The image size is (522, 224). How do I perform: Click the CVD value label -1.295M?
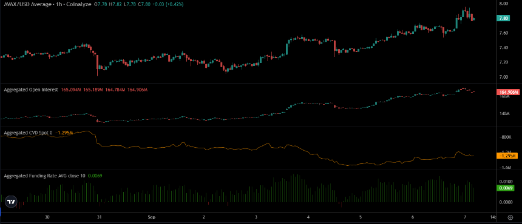[x=507, y=156]
